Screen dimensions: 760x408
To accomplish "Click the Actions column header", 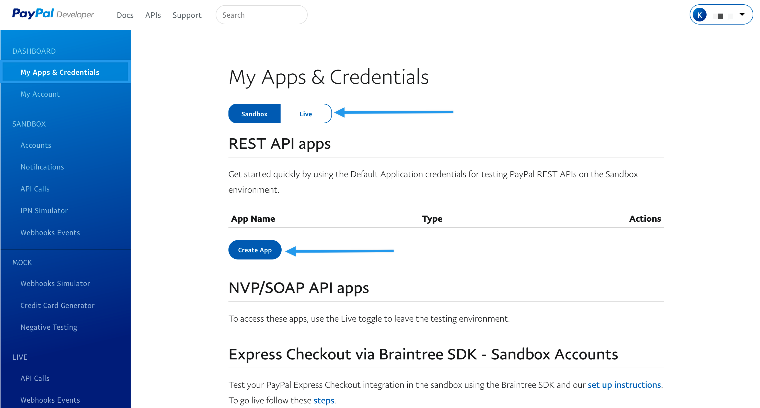I will pyautogui.click(x=645, y=219).
